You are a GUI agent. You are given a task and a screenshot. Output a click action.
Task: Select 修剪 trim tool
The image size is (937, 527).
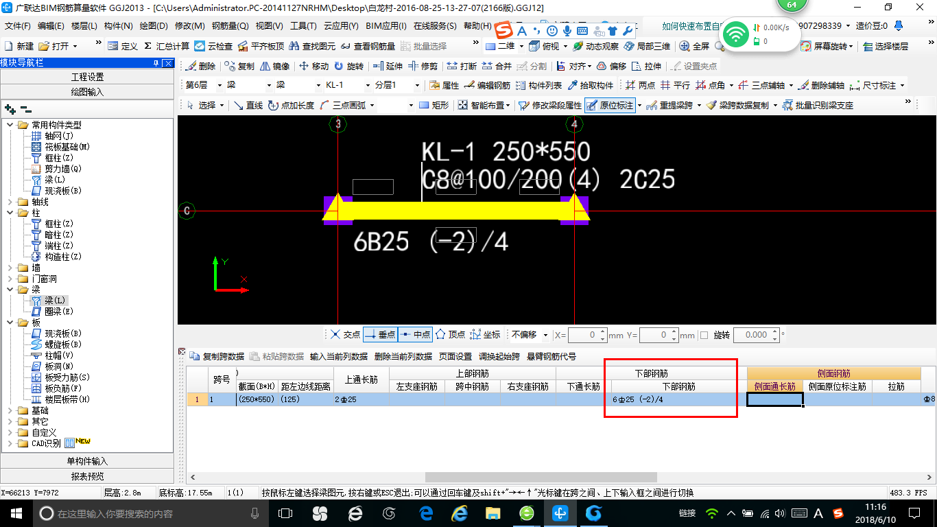tap(423, 66)
